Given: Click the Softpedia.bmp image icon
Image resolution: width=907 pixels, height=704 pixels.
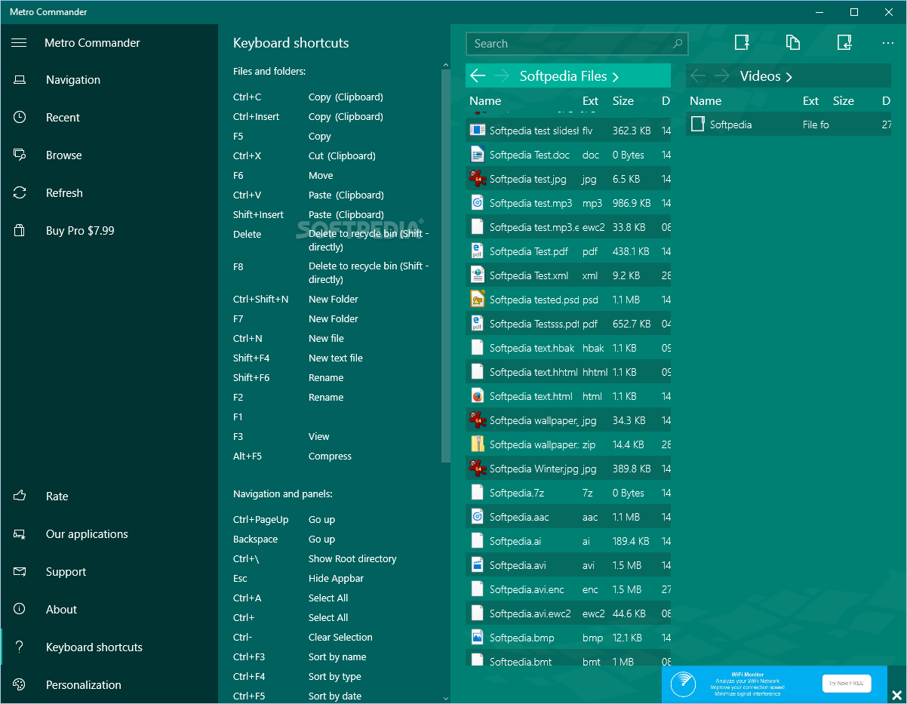Looking at the screenshot, I should [x=477, y=638].
